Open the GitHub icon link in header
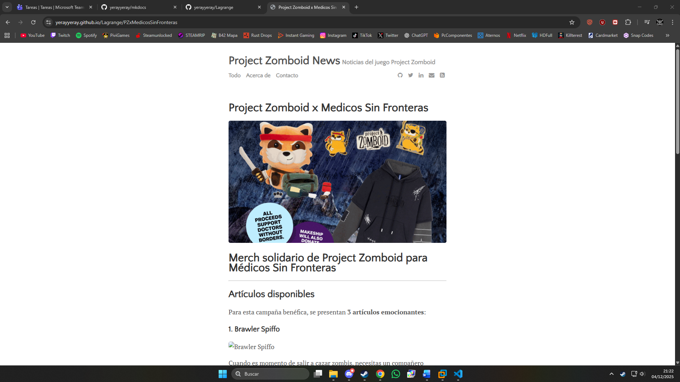This screenshot has width=680, height=382. click(400, 75)
